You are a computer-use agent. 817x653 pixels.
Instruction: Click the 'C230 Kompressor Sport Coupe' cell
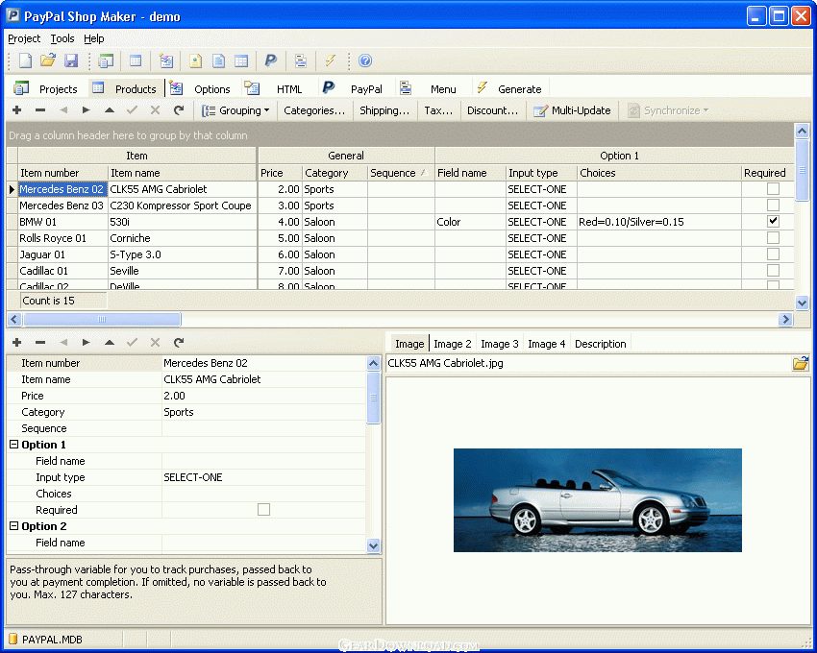183,206
